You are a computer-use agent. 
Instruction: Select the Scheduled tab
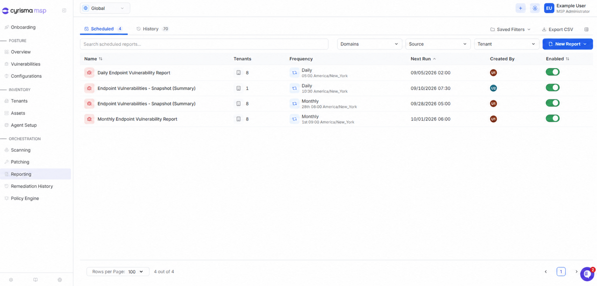point(104,29)
